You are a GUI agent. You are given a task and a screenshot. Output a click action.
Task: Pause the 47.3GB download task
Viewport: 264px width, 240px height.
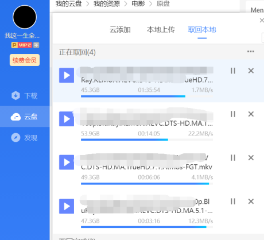pos(233,202)
